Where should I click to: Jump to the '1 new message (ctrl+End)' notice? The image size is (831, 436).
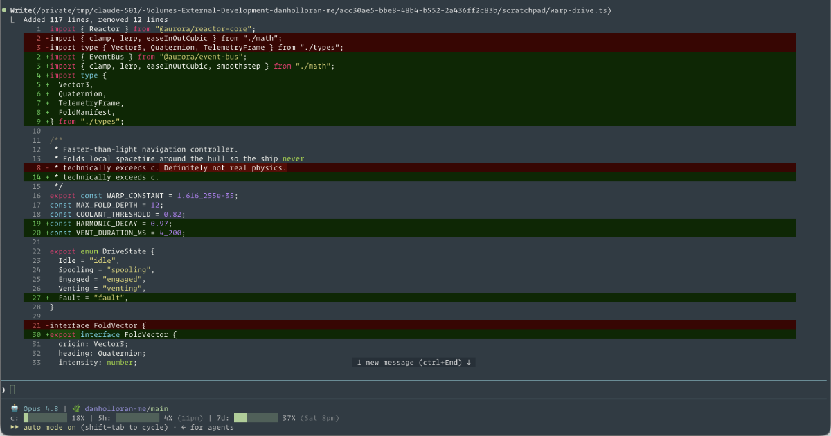coord(413,362)
